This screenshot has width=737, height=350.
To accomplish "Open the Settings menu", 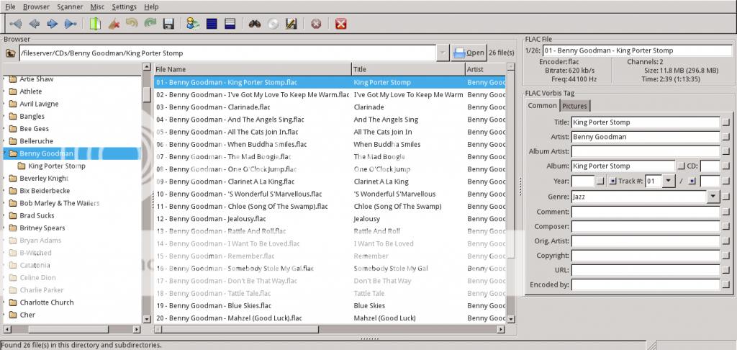I will point(125,6).
